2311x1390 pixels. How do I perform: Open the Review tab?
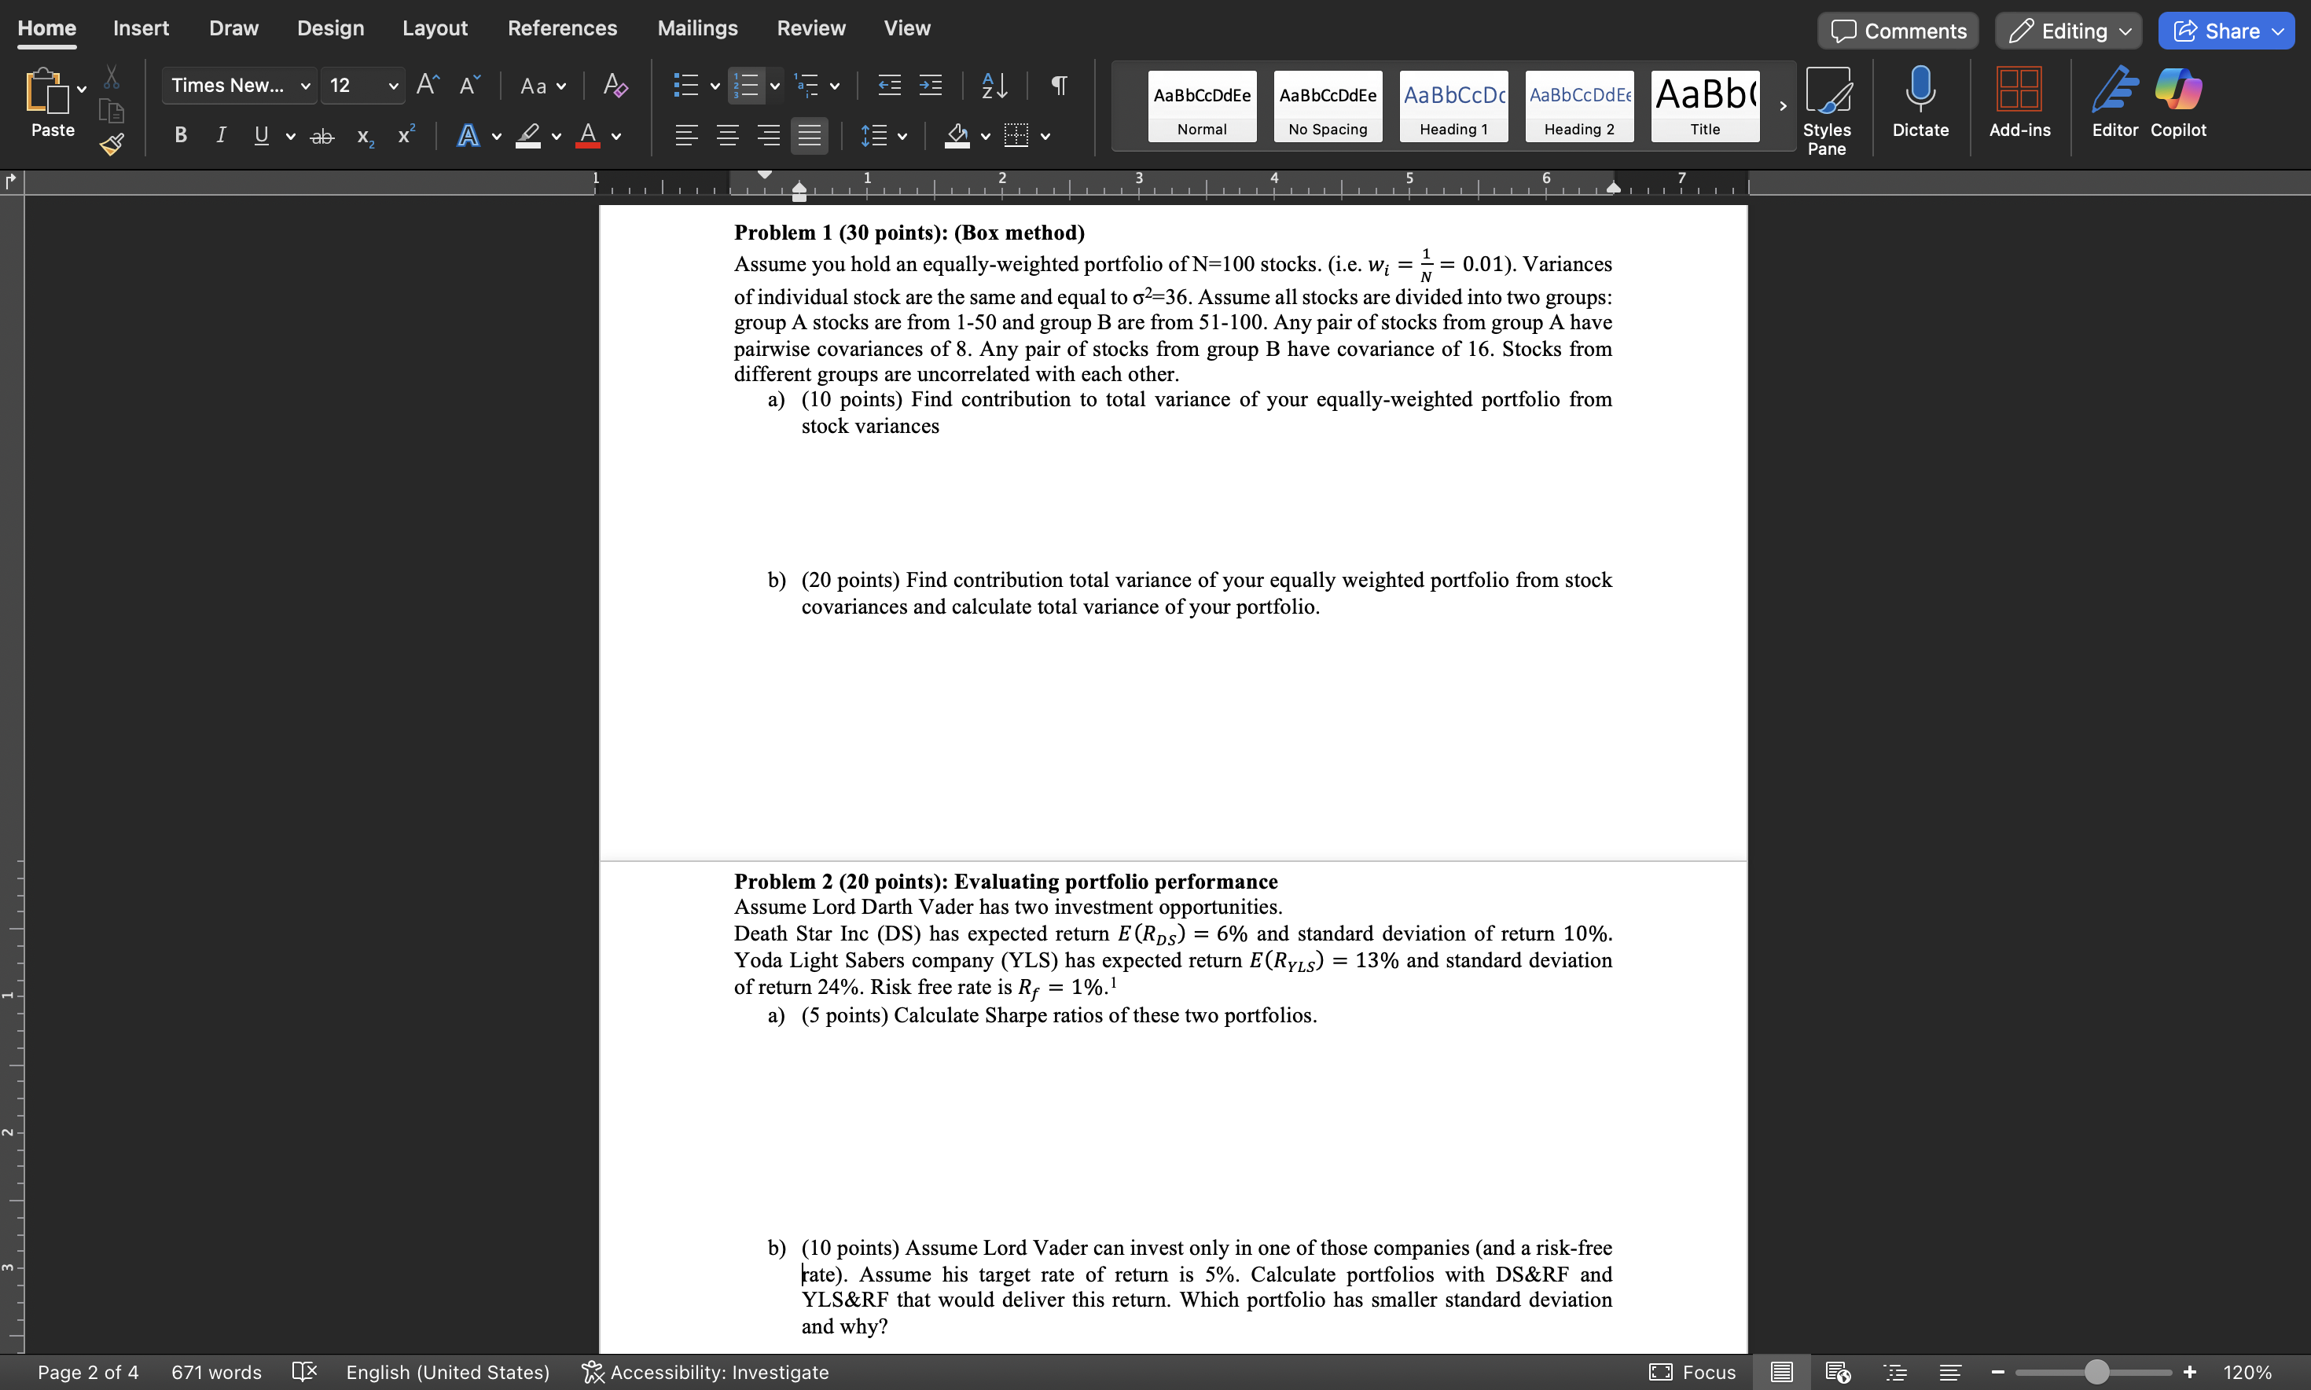tap(810, 28)
